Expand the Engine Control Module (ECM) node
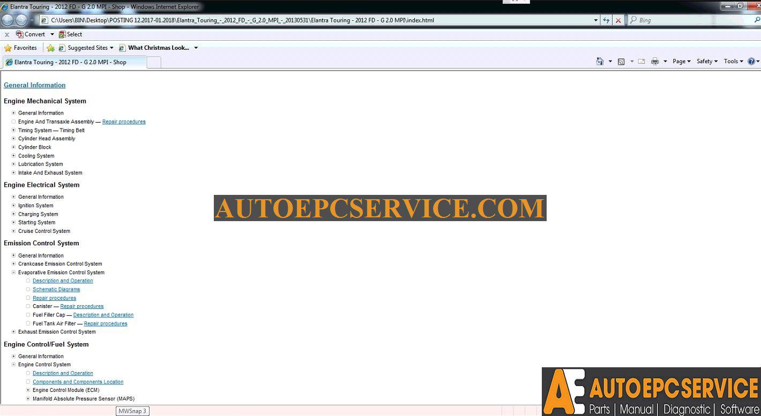Screen dimensions: 761x416 (28, 390)
